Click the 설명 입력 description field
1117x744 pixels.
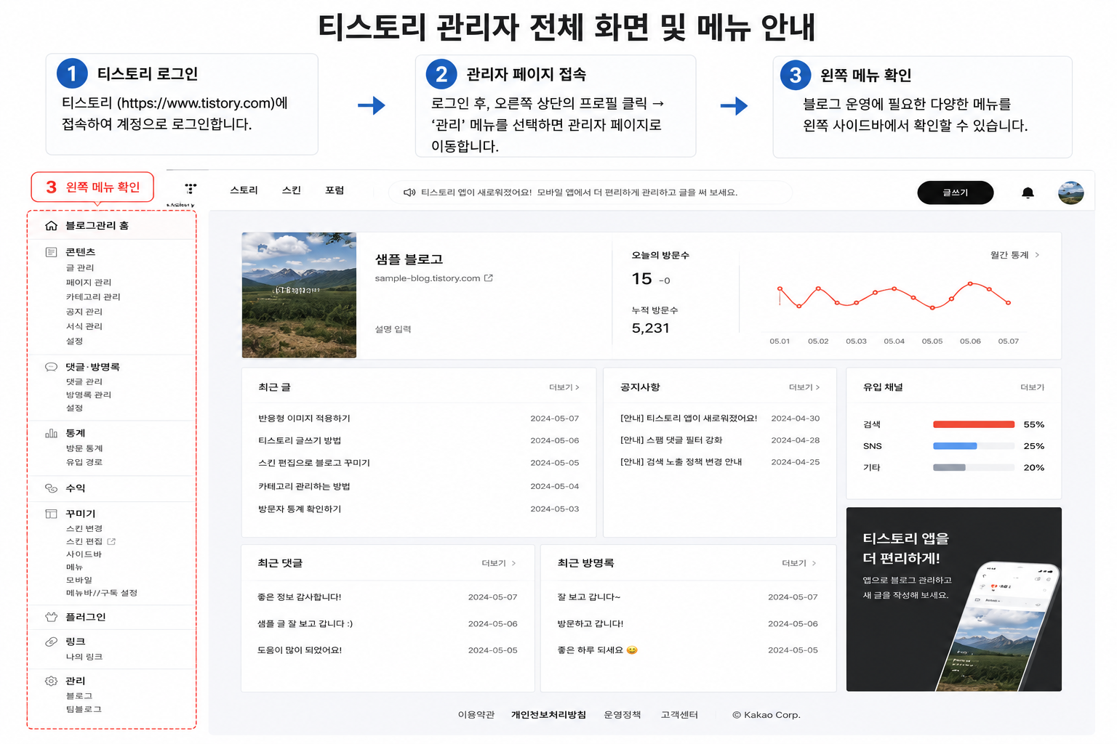[x=393, y=329]
